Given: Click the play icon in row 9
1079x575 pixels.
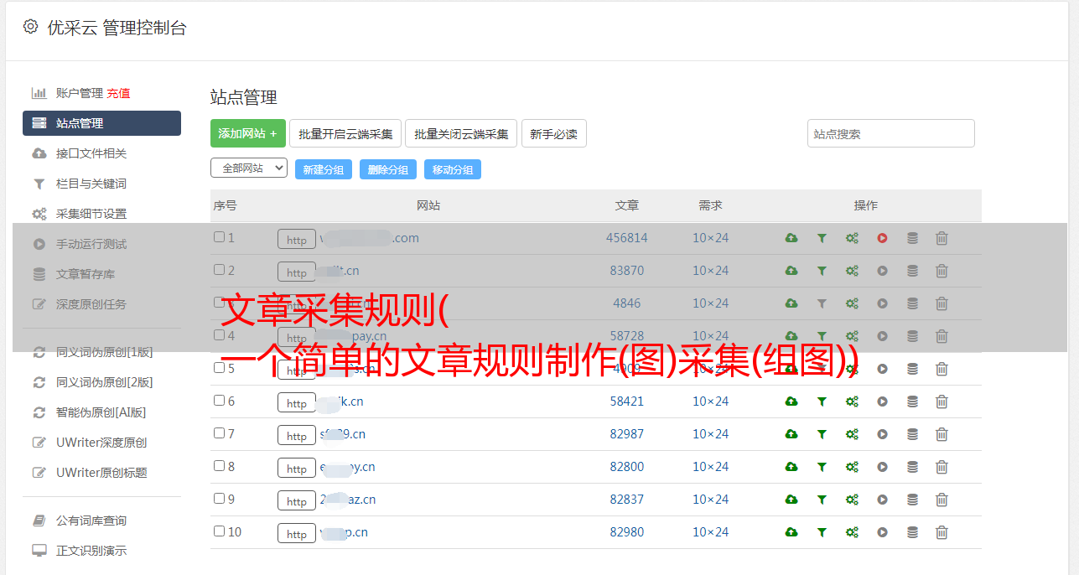Looking at the screenshot, I should [x=882, y=500].
